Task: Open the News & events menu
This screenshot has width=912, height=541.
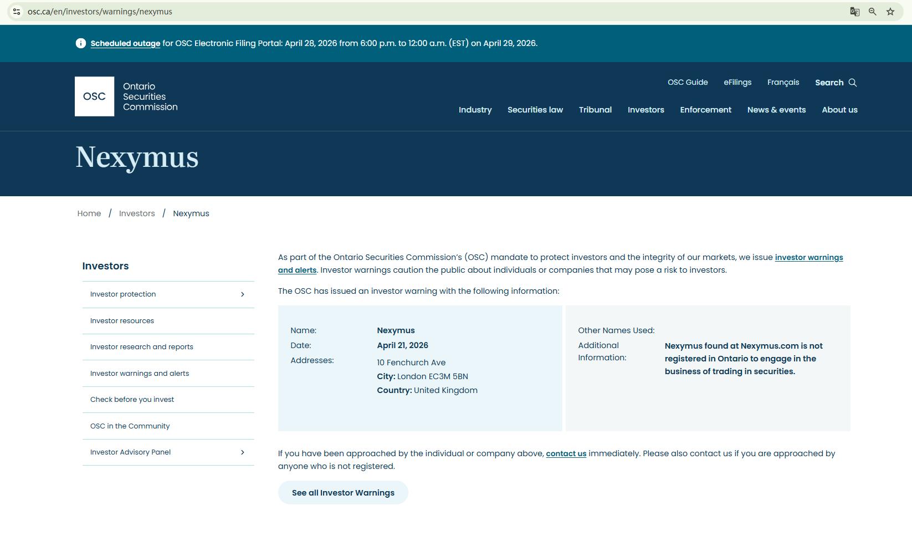Action: click(777, 110)
